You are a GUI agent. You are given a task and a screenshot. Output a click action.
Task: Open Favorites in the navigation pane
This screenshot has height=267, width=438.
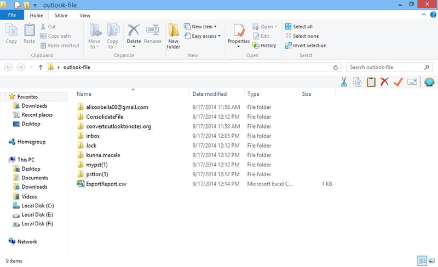27,97
